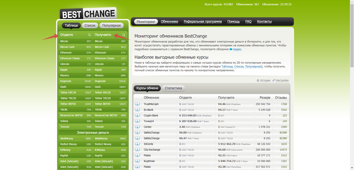Select Ripple in the Получаете column
This screenshot has height=170, width=354.
pyautogui.click(x=110, y=70)
